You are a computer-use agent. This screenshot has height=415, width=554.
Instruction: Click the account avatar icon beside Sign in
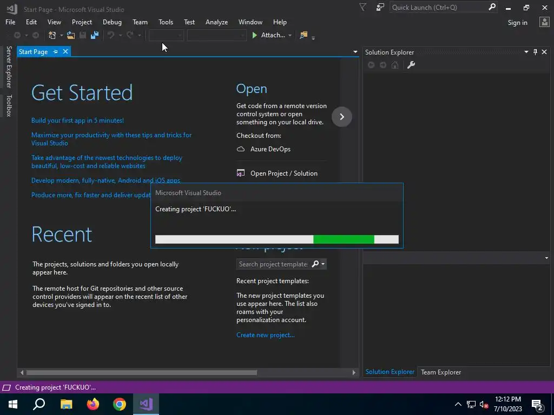(544, 22)
